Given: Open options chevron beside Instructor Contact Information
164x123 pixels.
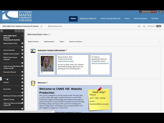Looking at the screenshot, I should click(66, 50).
